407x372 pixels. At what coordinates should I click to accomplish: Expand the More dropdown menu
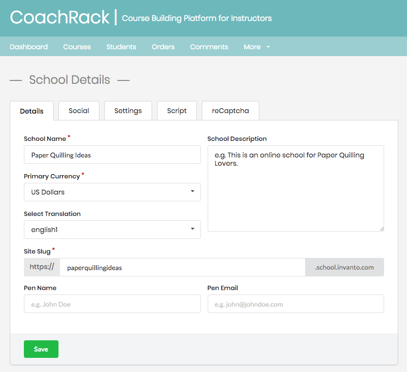[x=256, y=47]
